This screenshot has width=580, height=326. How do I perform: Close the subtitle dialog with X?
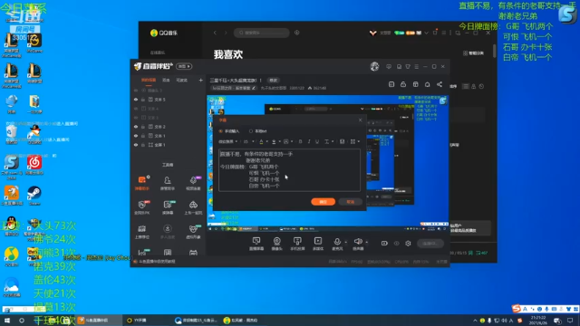point(360,120)
